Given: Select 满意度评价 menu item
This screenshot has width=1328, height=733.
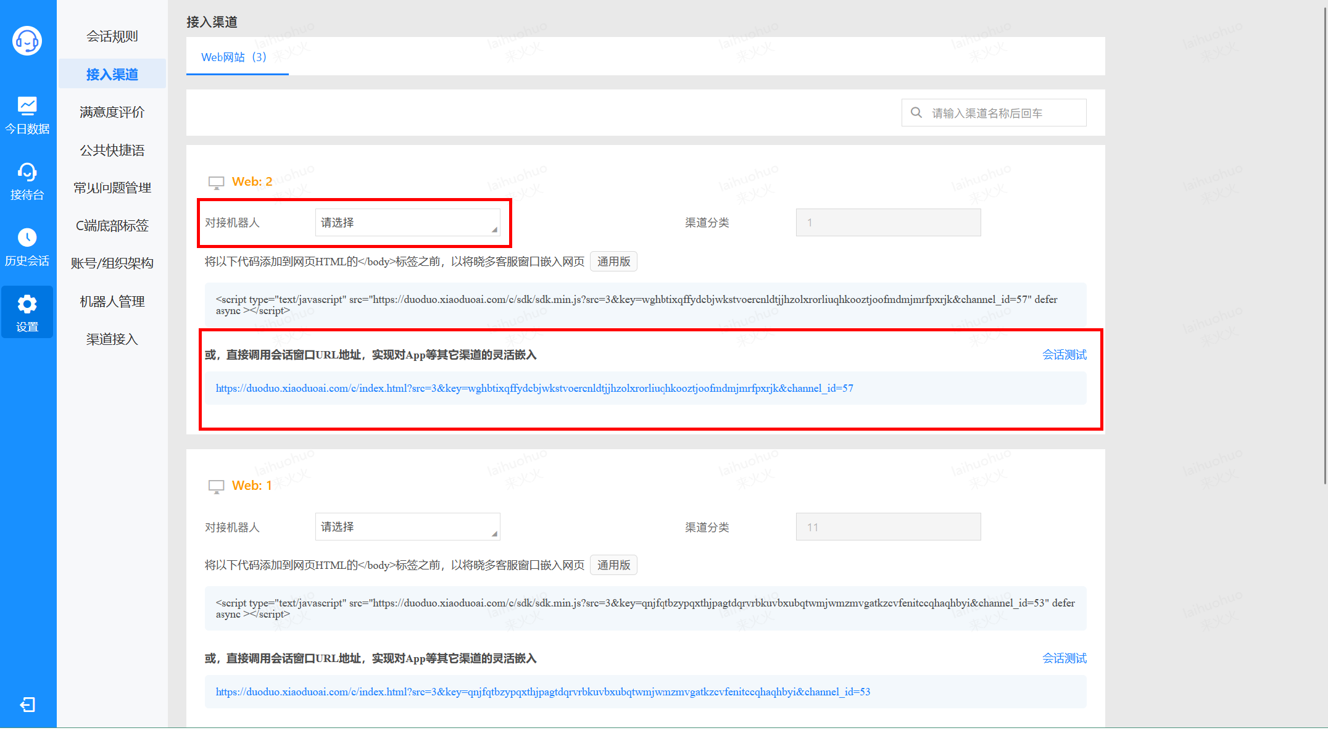Looking at the screenshot, I should [112, 112].
